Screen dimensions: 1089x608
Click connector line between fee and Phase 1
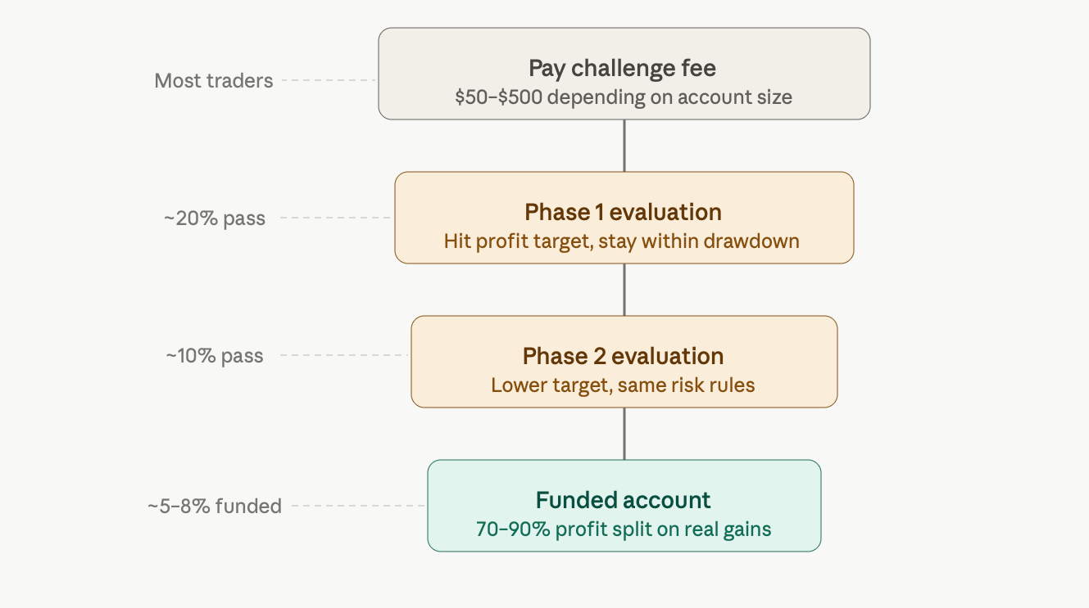click(x=624, y=146)
